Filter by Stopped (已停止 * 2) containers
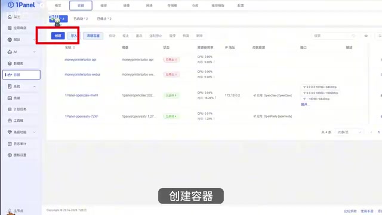The height and width of the screenshot is (215, 382). click(104, 19)
